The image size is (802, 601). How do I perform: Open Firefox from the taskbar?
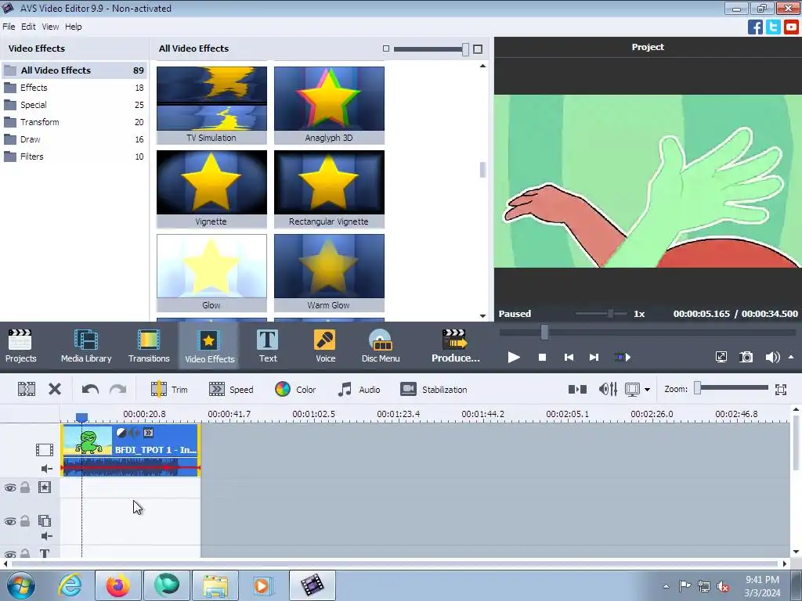pos(118,585)
